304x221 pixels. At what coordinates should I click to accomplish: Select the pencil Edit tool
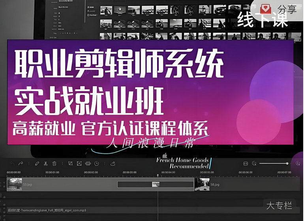pyautogui.click(x=37, y=163)
